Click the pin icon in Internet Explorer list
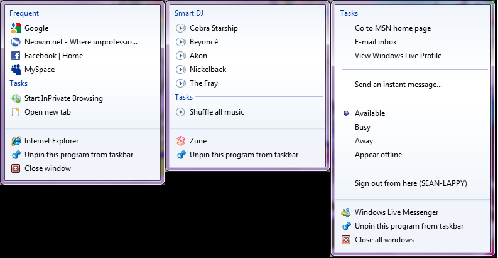This screenshot has width=498, height=258. pyautogui.click(x=16, y=155)
